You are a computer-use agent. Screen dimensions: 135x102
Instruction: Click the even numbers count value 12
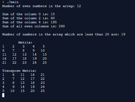[79, 6]
